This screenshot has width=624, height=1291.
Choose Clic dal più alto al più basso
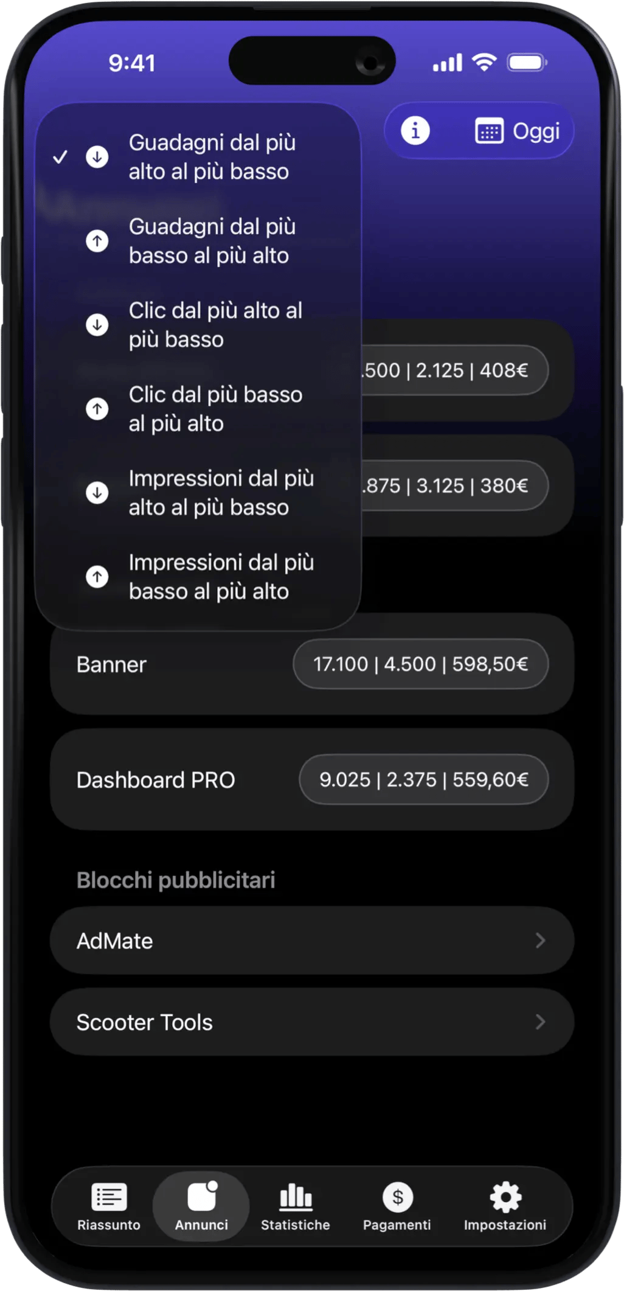click(215, 325)
